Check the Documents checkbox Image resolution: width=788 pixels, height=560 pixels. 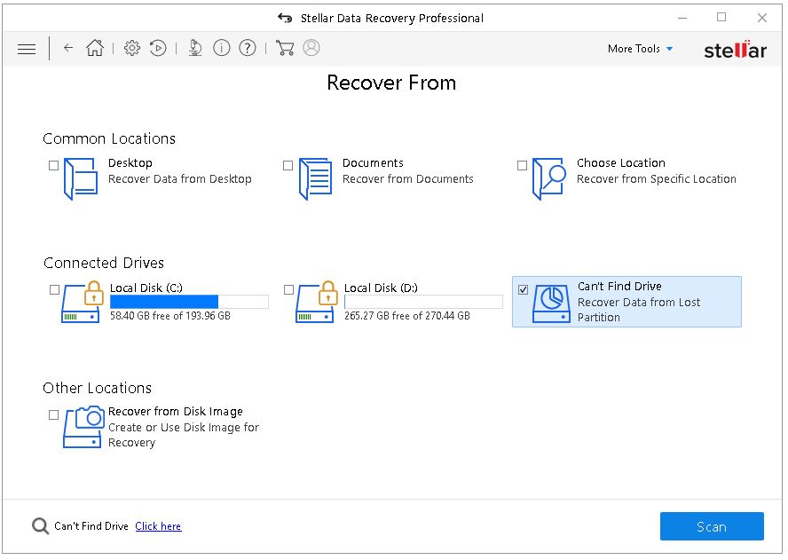[x=288, y=165]
